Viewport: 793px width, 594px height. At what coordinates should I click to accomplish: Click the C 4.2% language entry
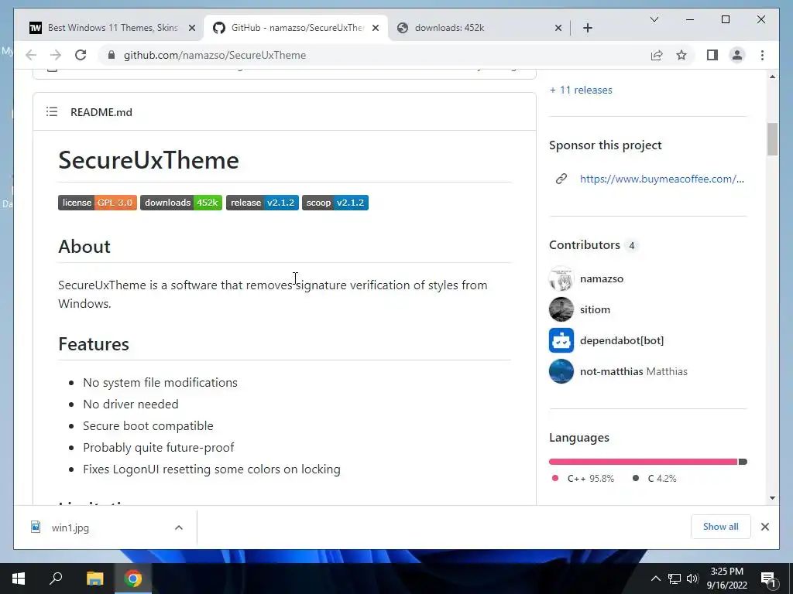point(654,478)
